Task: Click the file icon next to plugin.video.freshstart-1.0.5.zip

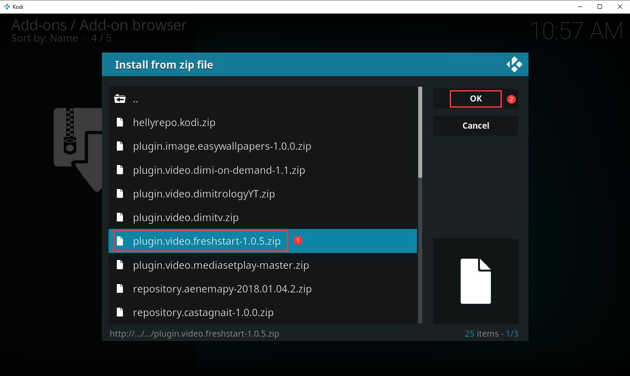Action: [x=120, y=241]
